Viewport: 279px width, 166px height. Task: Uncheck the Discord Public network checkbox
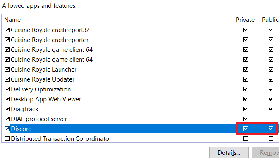271,129
